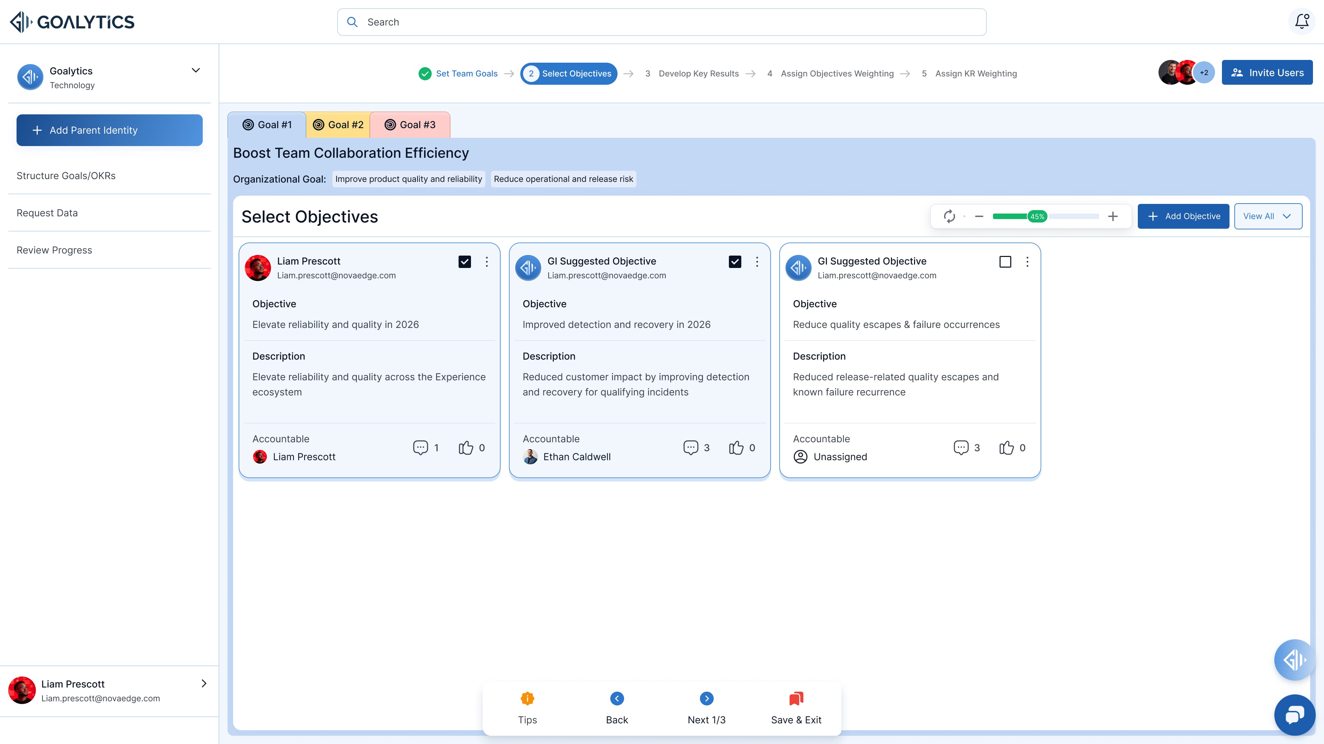The width and height of the screenshot is (1324, 744).
Task: Switch to Goal #2 tab
Action: [338, 125]
